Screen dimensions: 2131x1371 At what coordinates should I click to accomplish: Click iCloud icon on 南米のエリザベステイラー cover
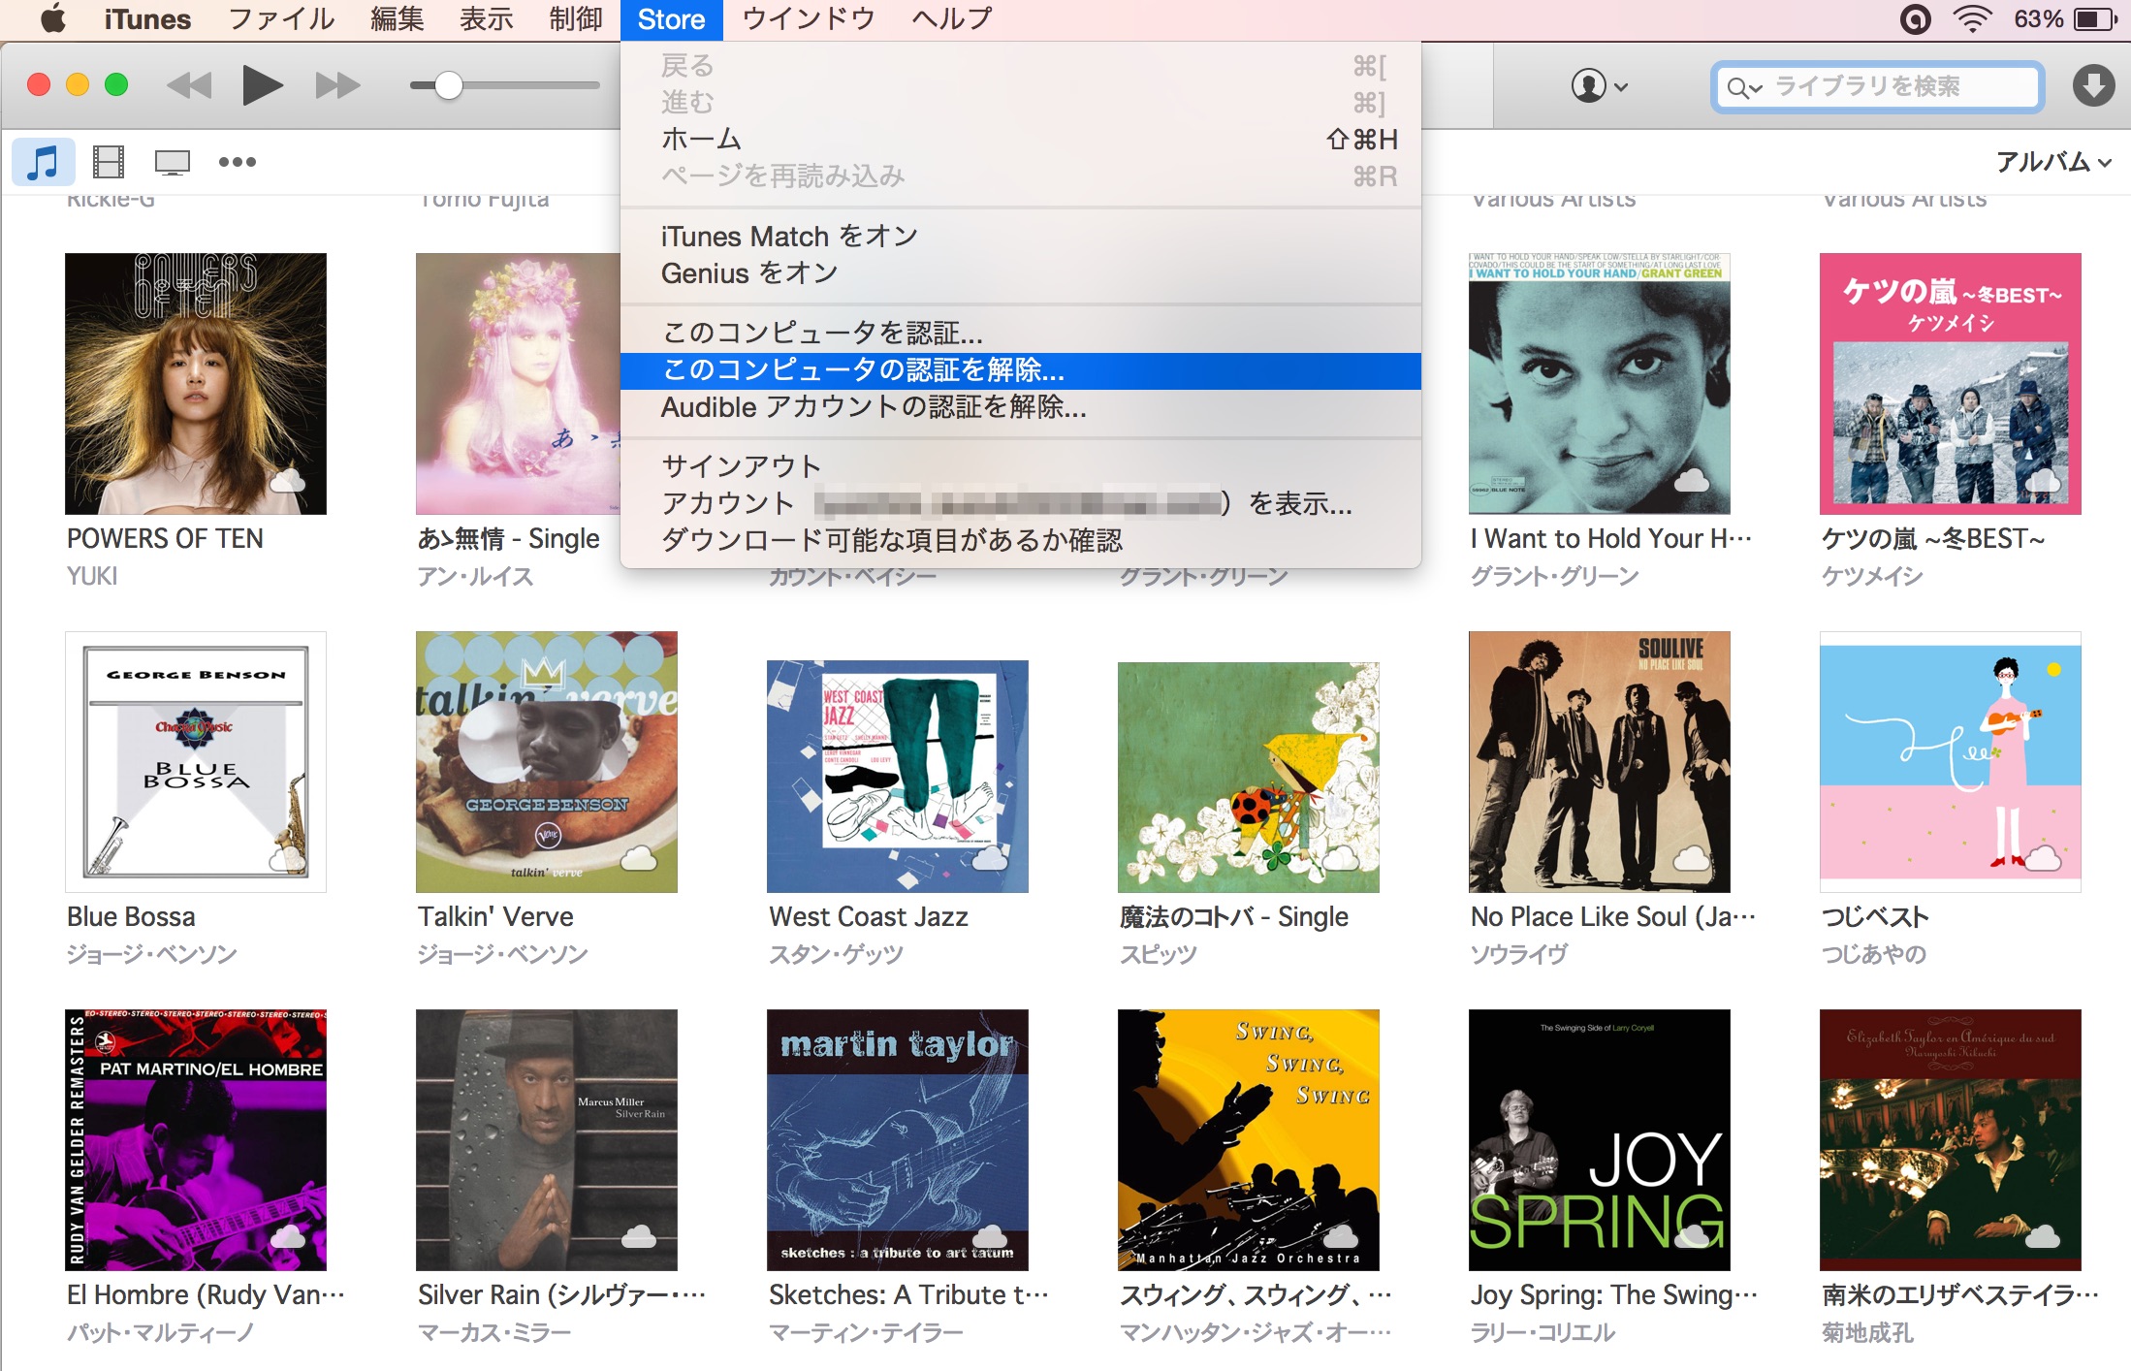(x=2043, y=1235)
